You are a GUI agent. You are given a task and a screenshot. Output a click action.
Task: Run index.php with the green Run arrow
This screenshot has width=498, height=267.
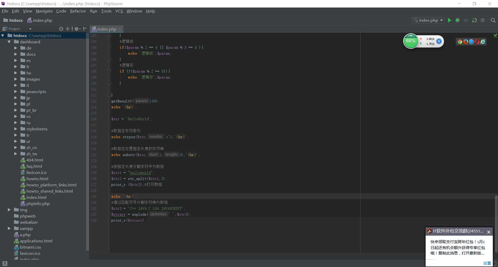click(x=449, y=20)
